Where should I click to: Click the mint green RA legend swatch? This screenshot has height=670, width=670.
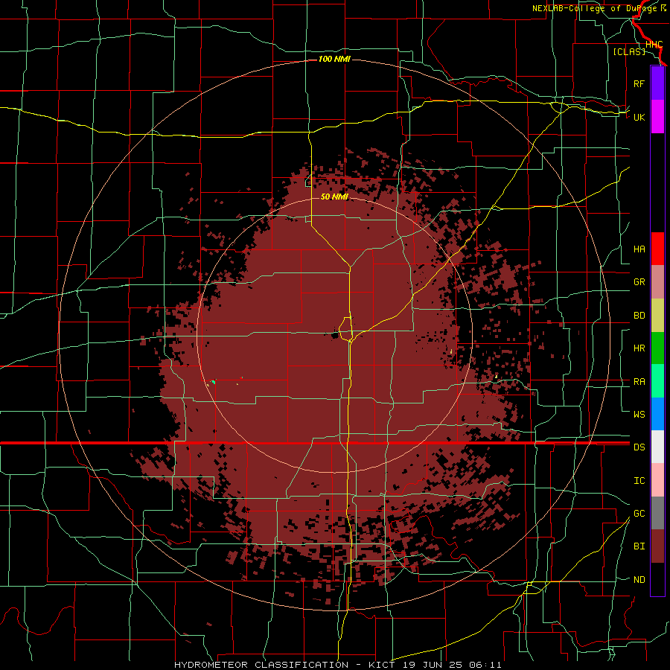click(657, 381)
